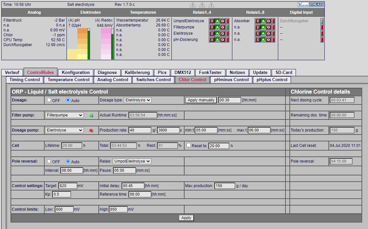The image size is (368, 229).
Task: Open the Konfiguration tab
Action: [x=76, y=72]
